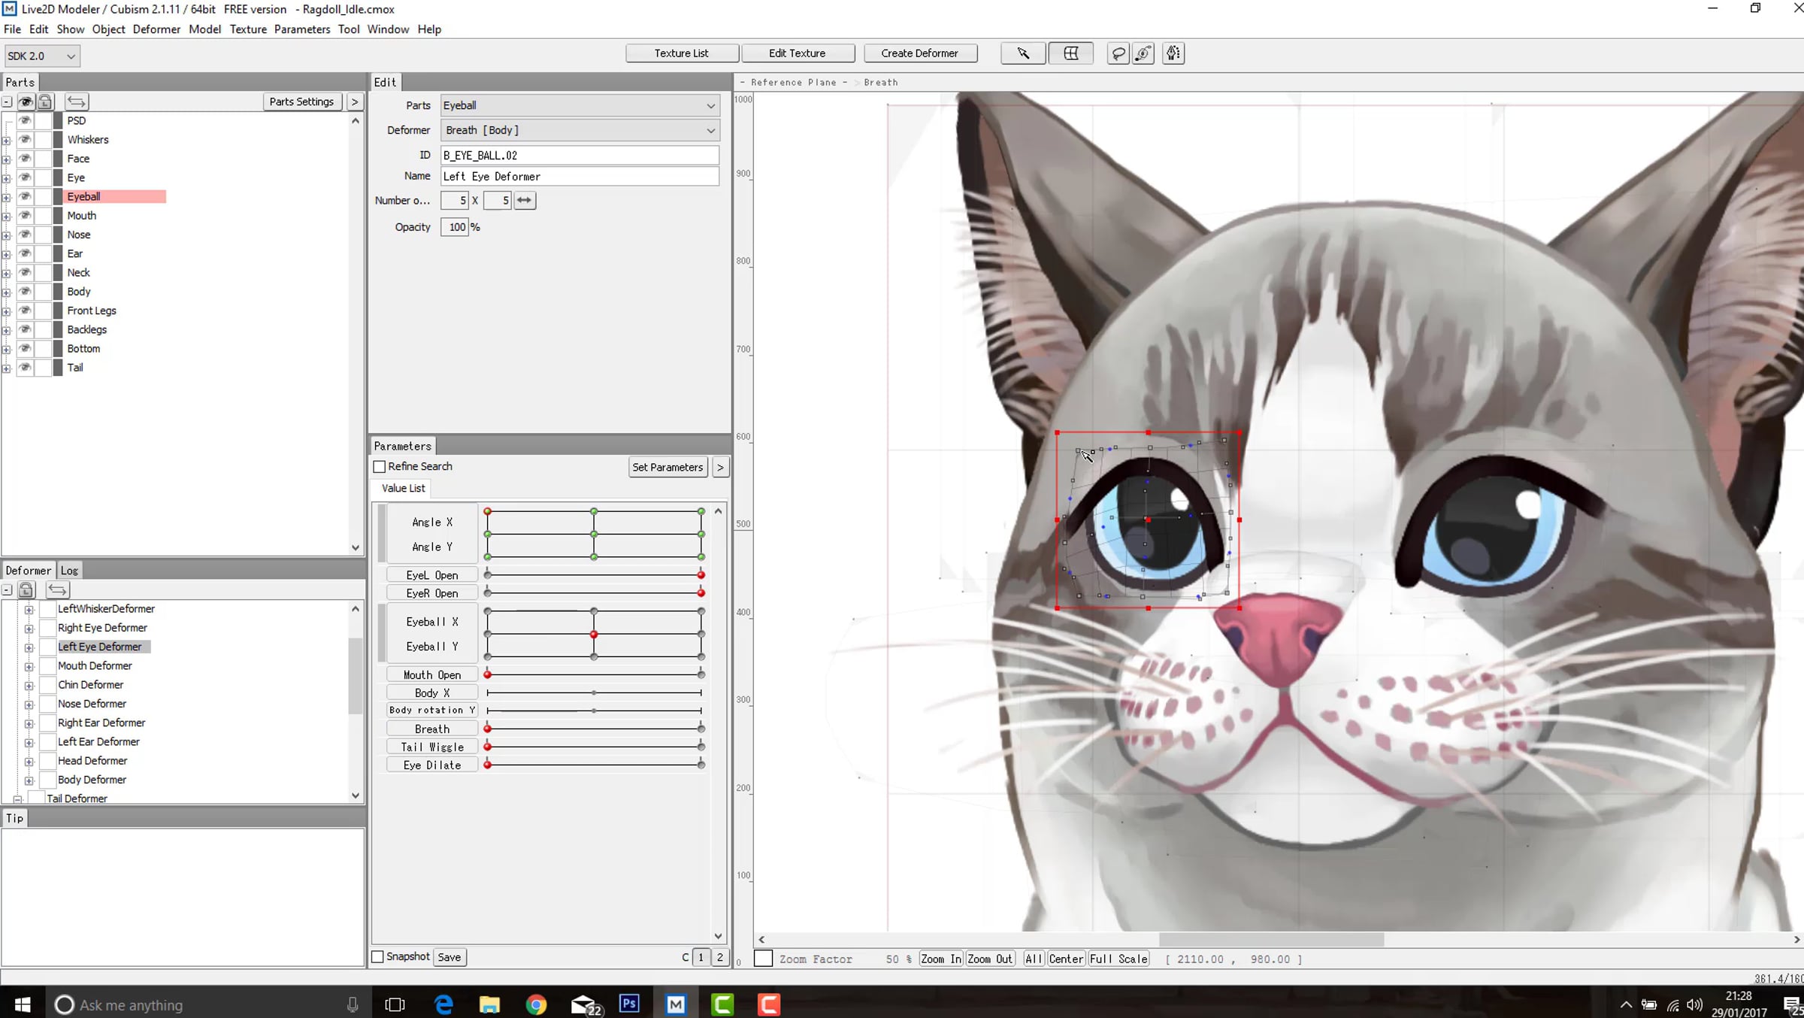Hide the Whiskers part with eye icon
This screenshot has height=1018, width=1804.
click(25, 140)
